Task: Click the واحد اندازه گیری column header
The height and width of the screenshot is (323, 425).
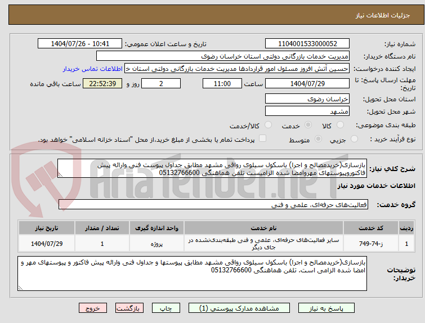Action: 156,228
